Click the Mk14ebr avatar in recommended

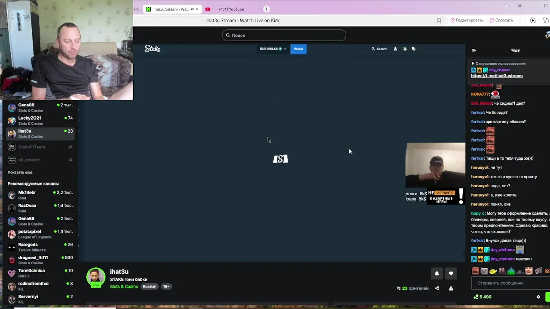point(12,195)
